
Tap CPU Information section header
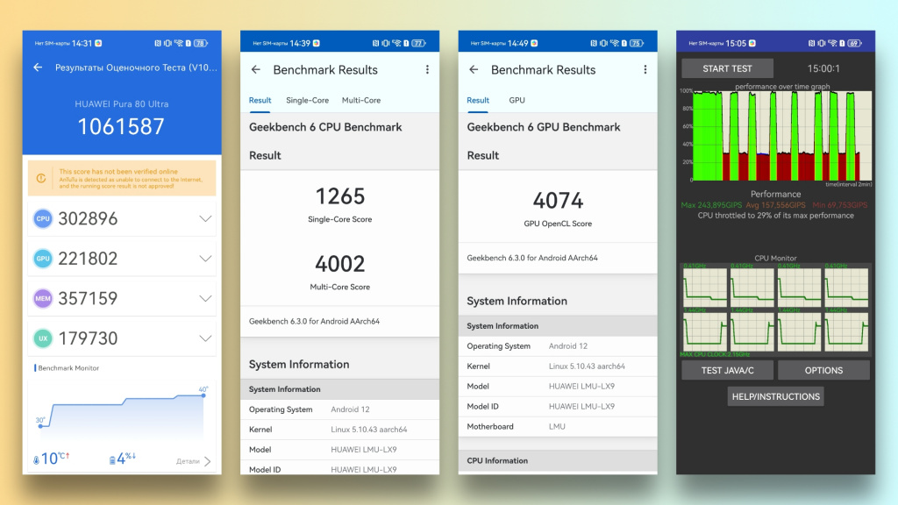[x=558, y=460]
